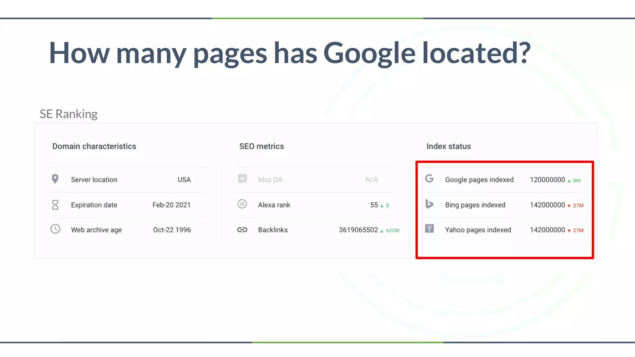Click the Backlinks label

pyautogui.click(x=273, y=230)
